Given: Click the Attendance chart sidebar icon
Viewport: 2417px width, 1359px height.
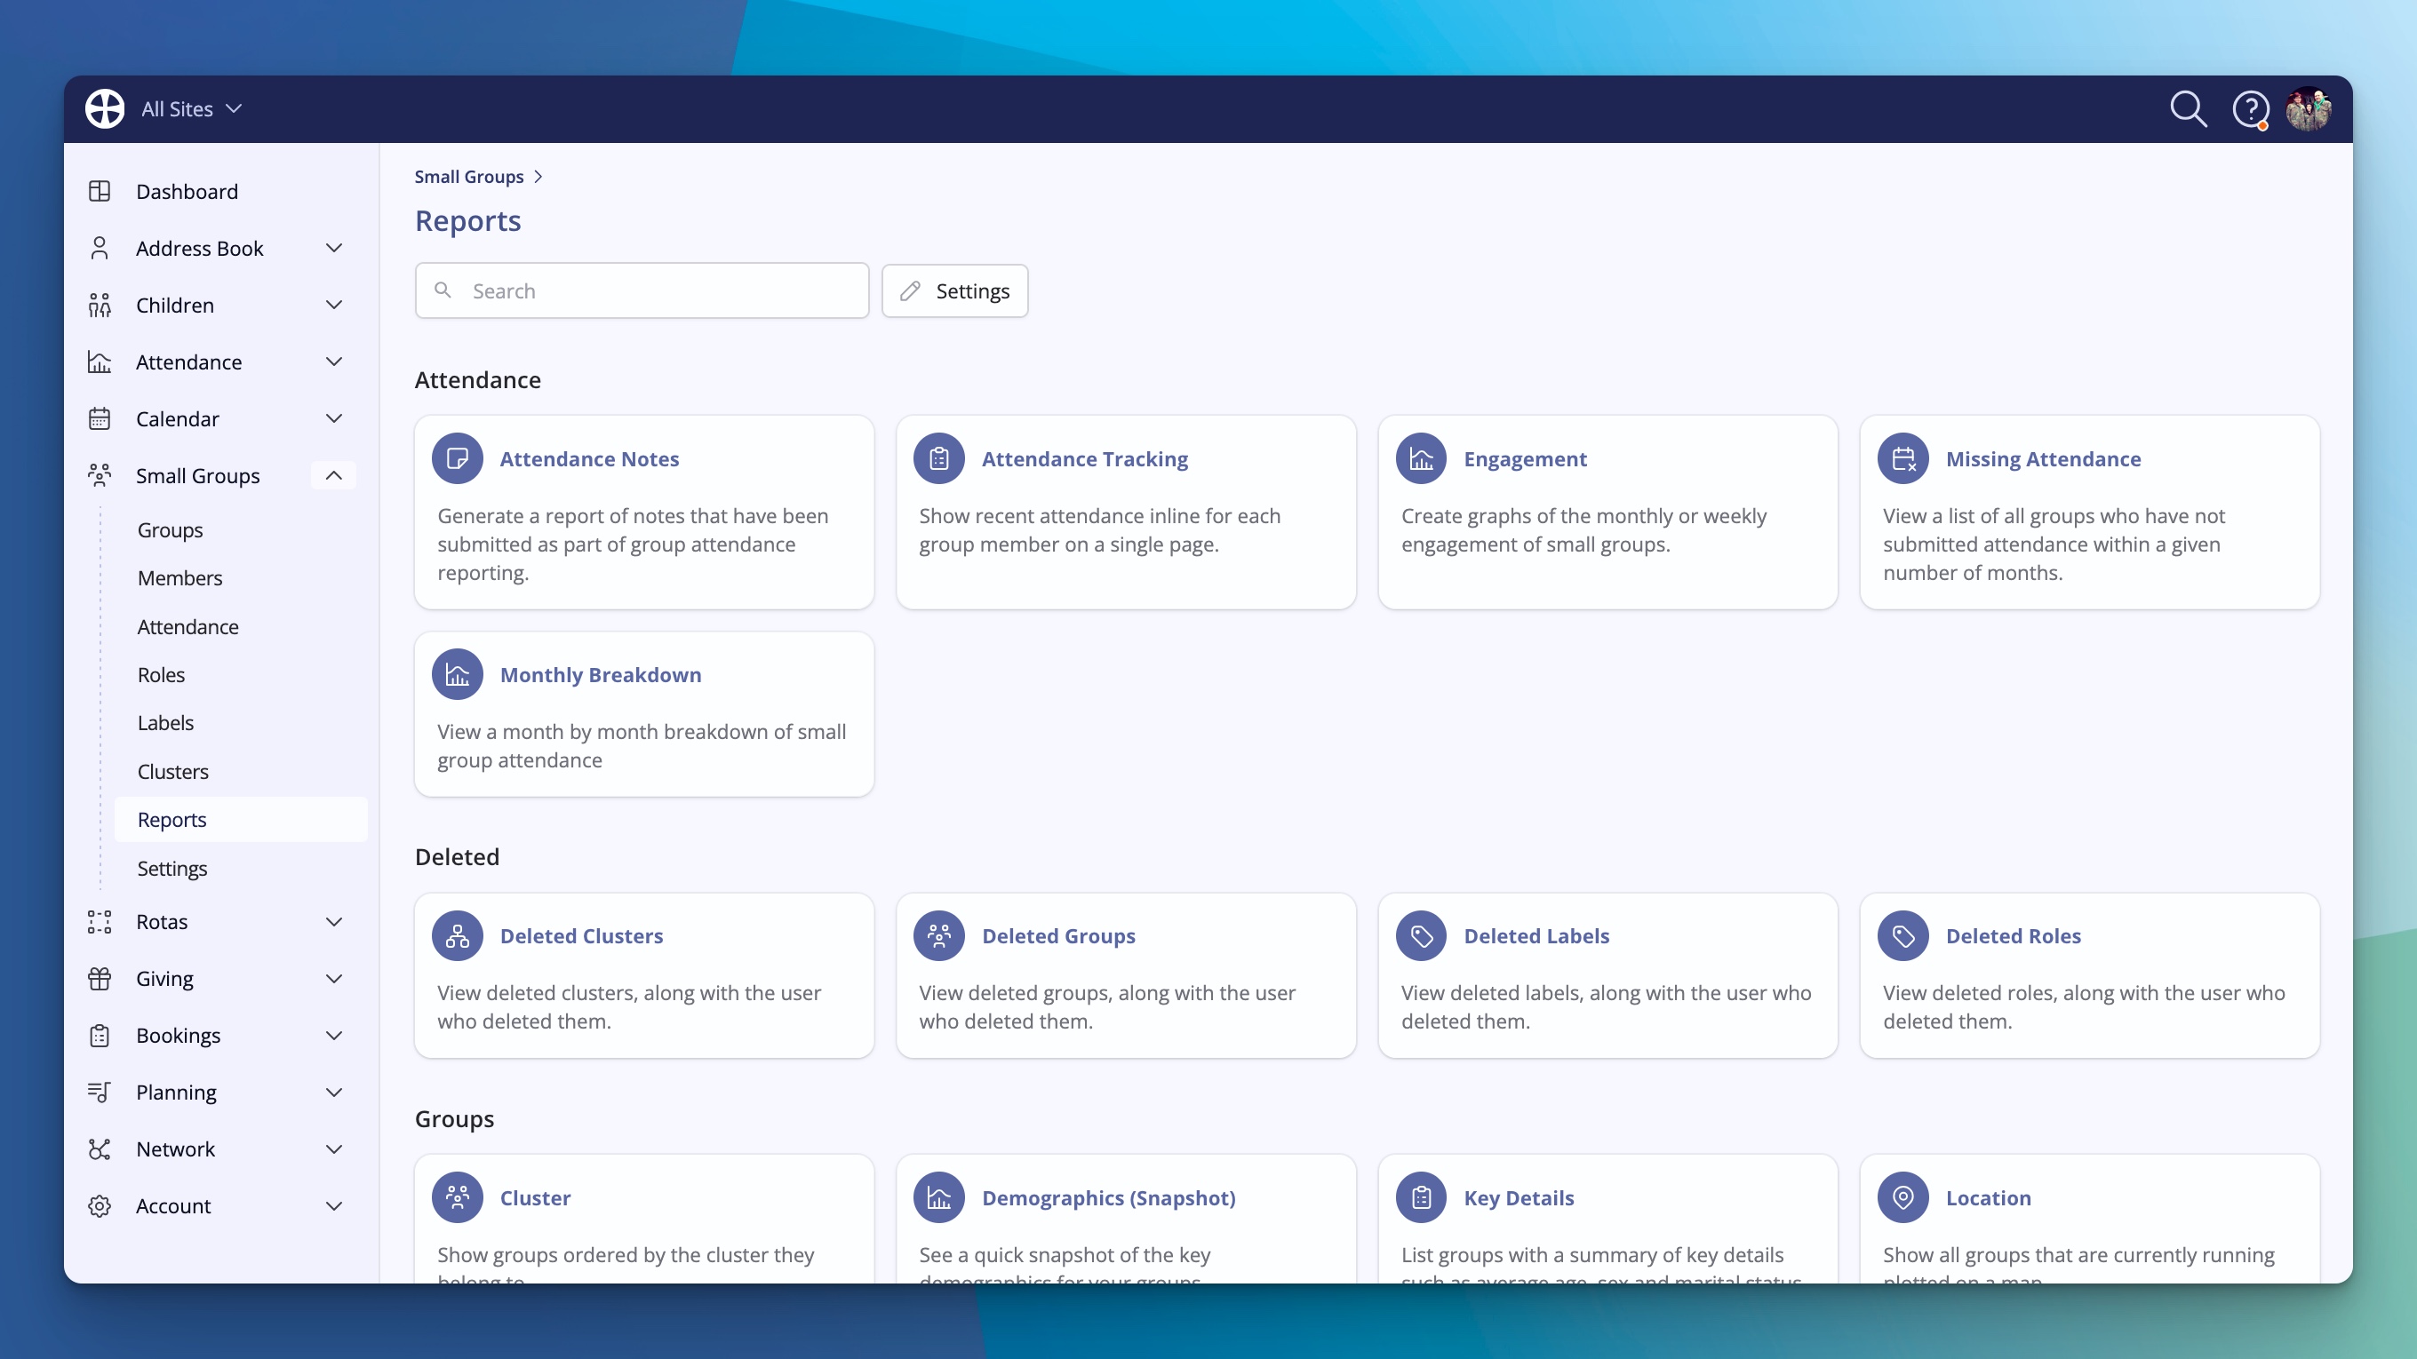Looking at the screenshot, I should pos(100,362).
